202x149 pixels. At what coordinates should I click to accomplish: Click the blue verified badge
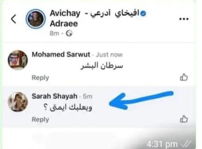pos(143,13)
